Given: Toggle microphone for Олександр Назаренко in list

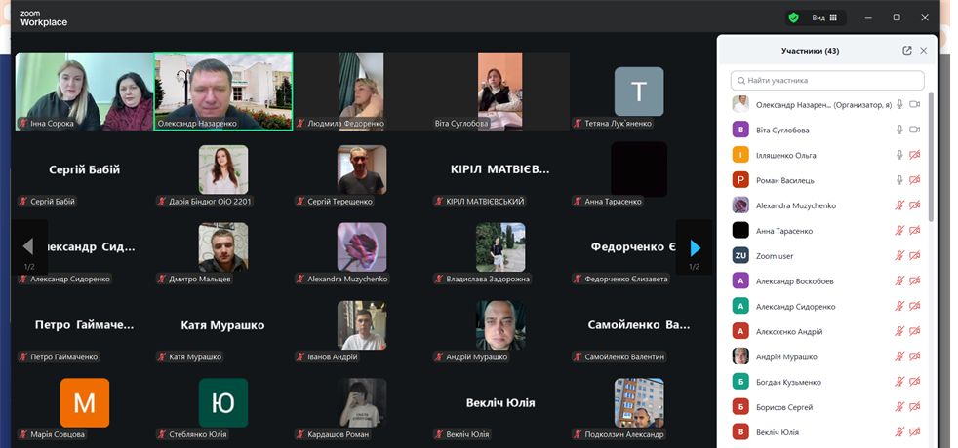Looking at the screenshot, I should 899,105.
